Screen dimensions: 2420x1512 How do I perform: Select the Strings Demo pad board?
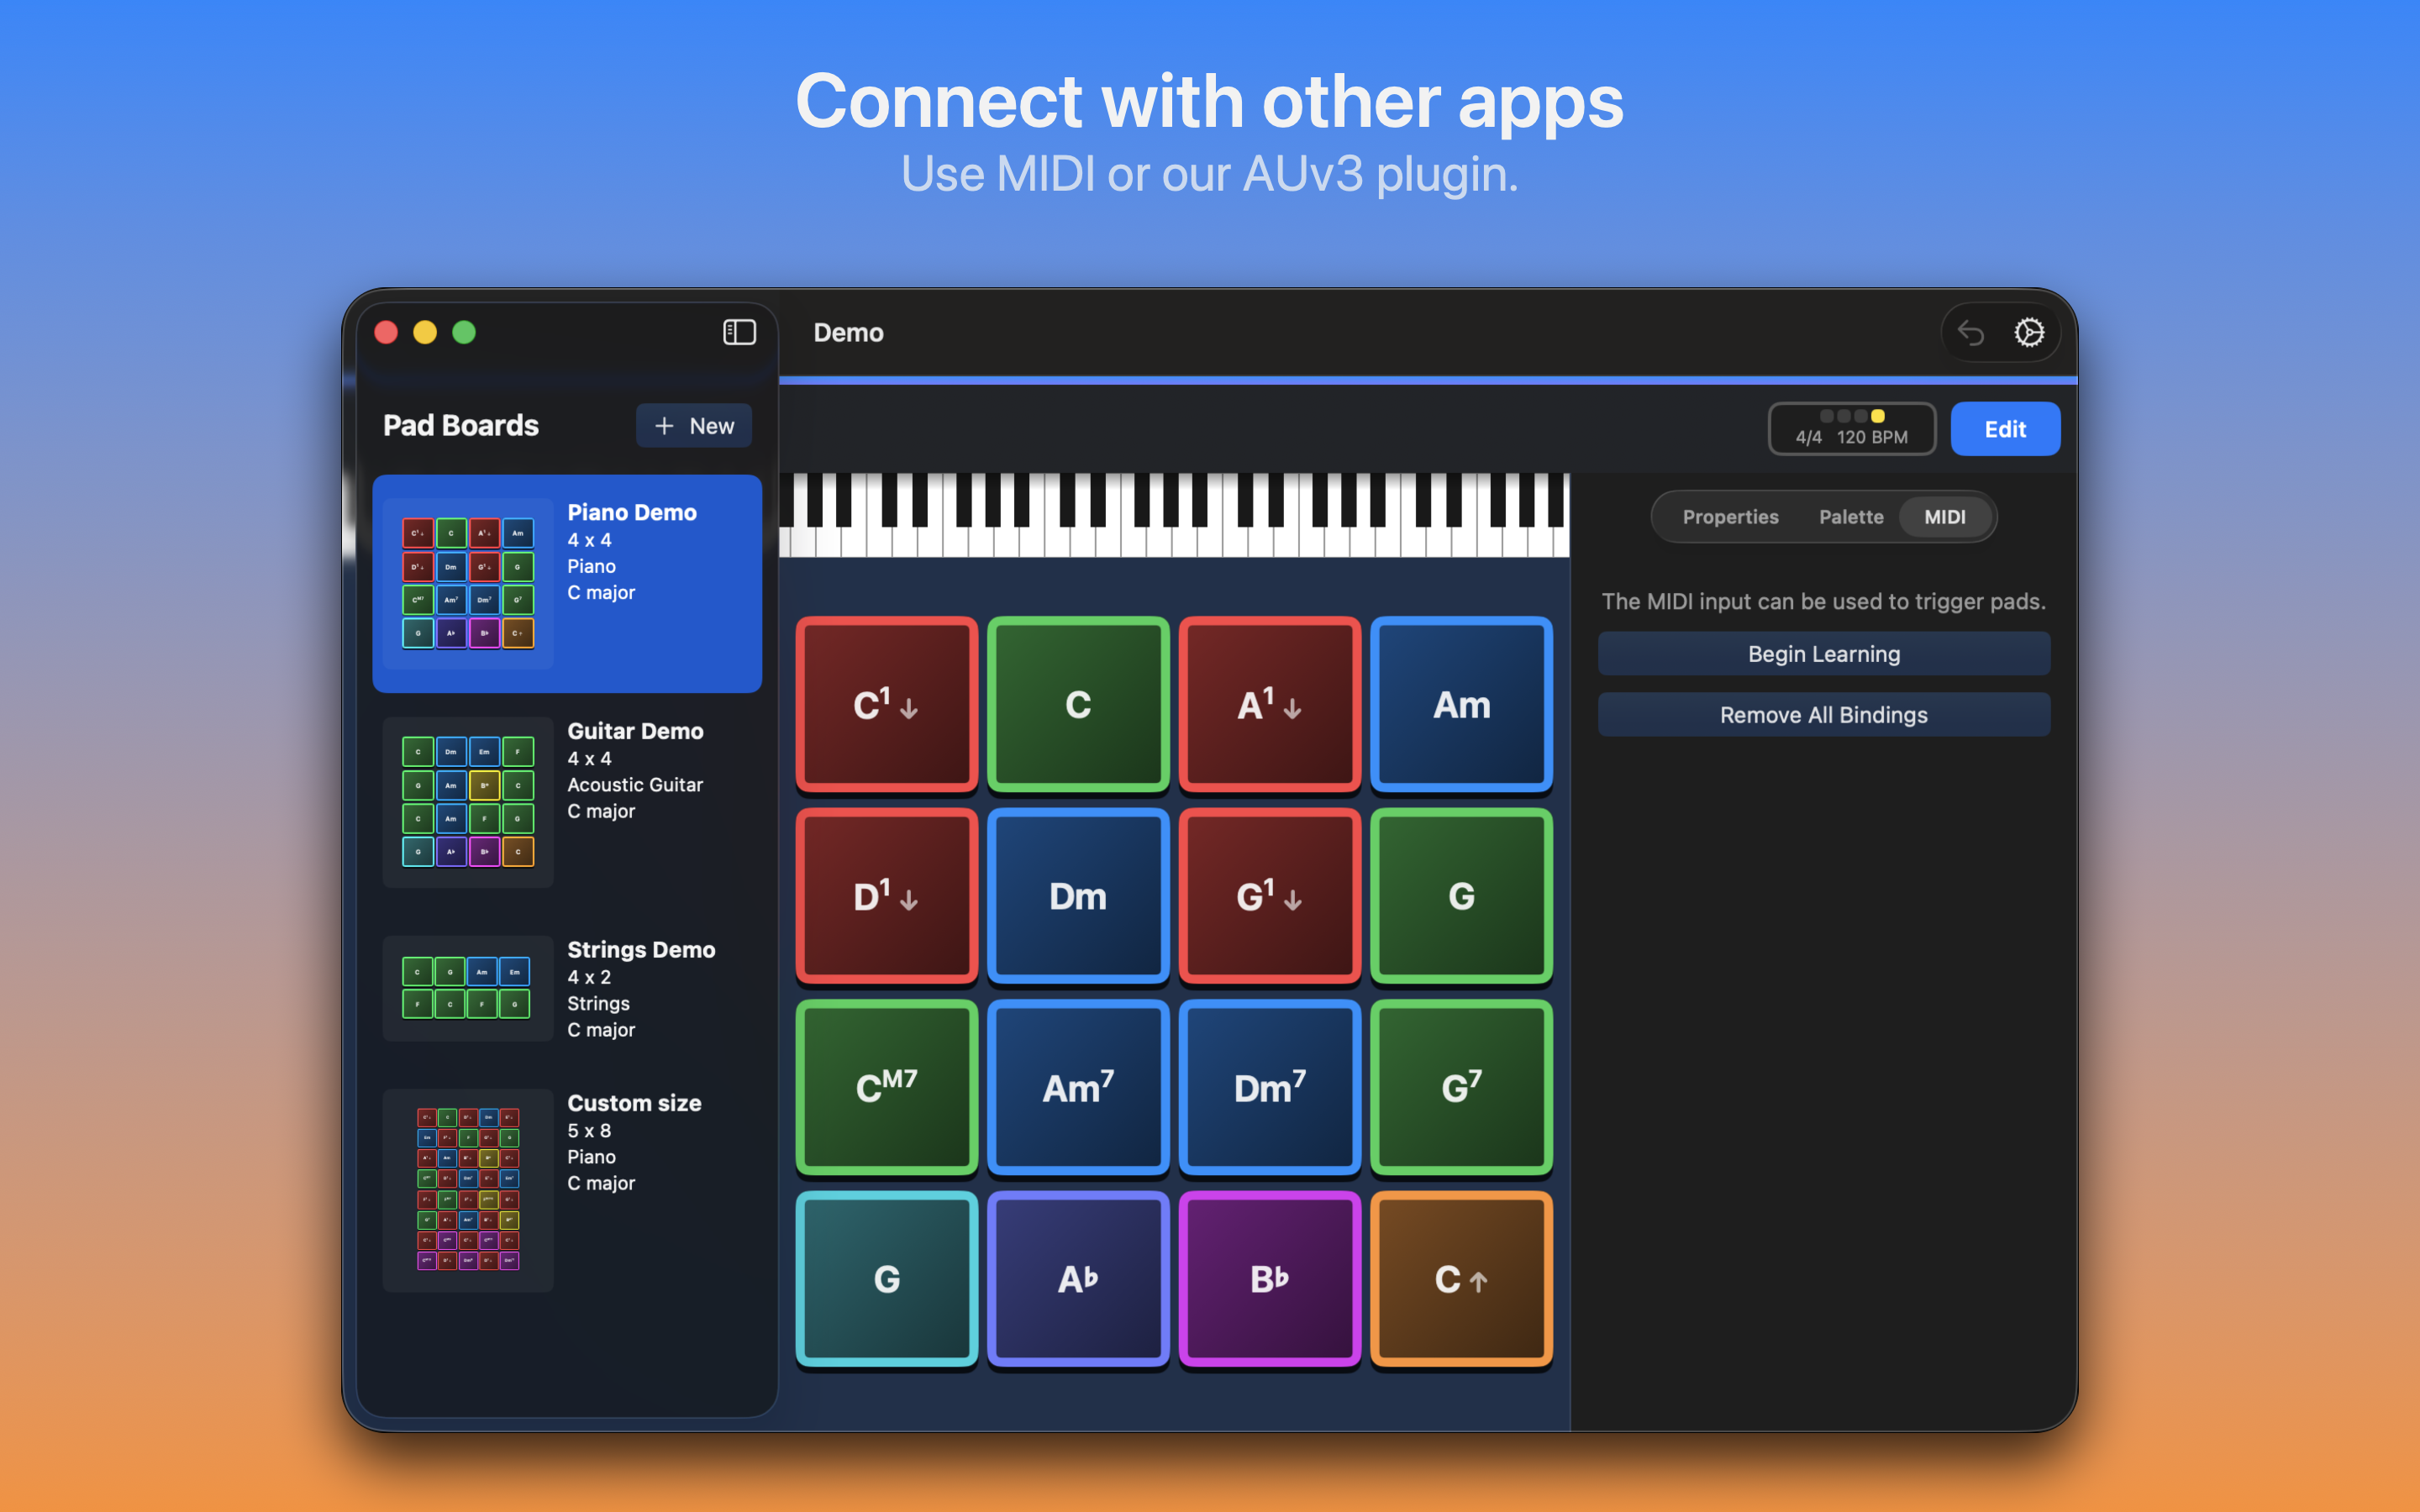point(567,989)
